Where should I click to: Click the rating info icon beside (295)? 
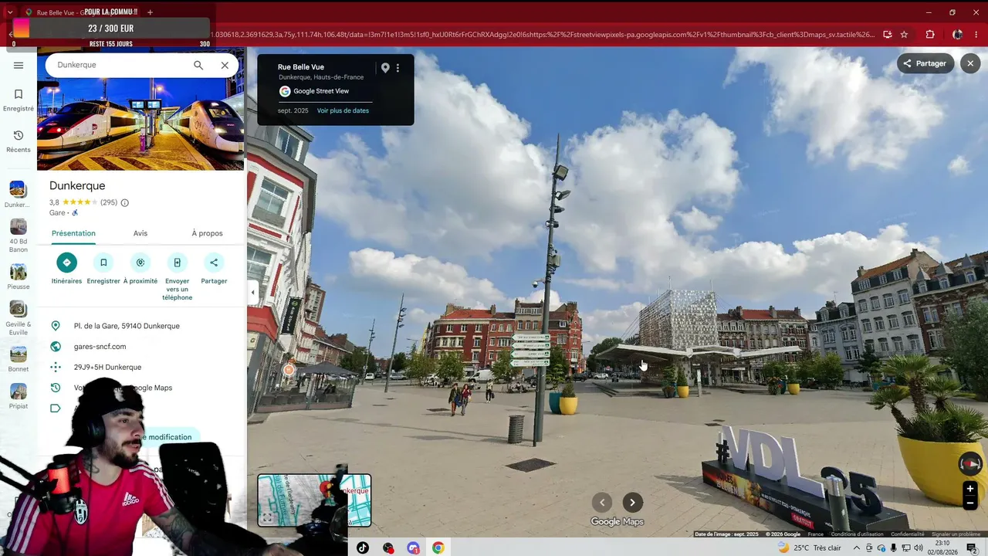coord(125,203)
